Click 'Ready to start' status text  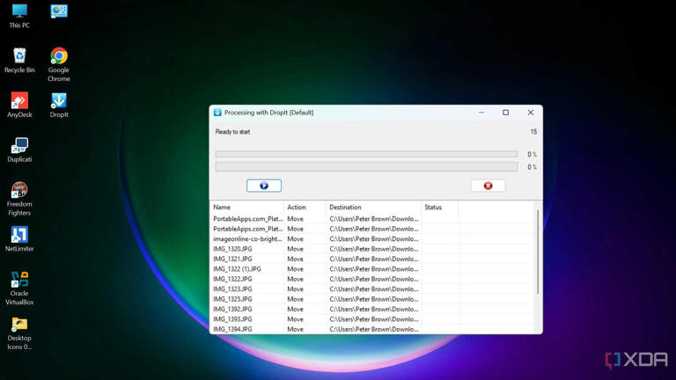coord(232,132)
